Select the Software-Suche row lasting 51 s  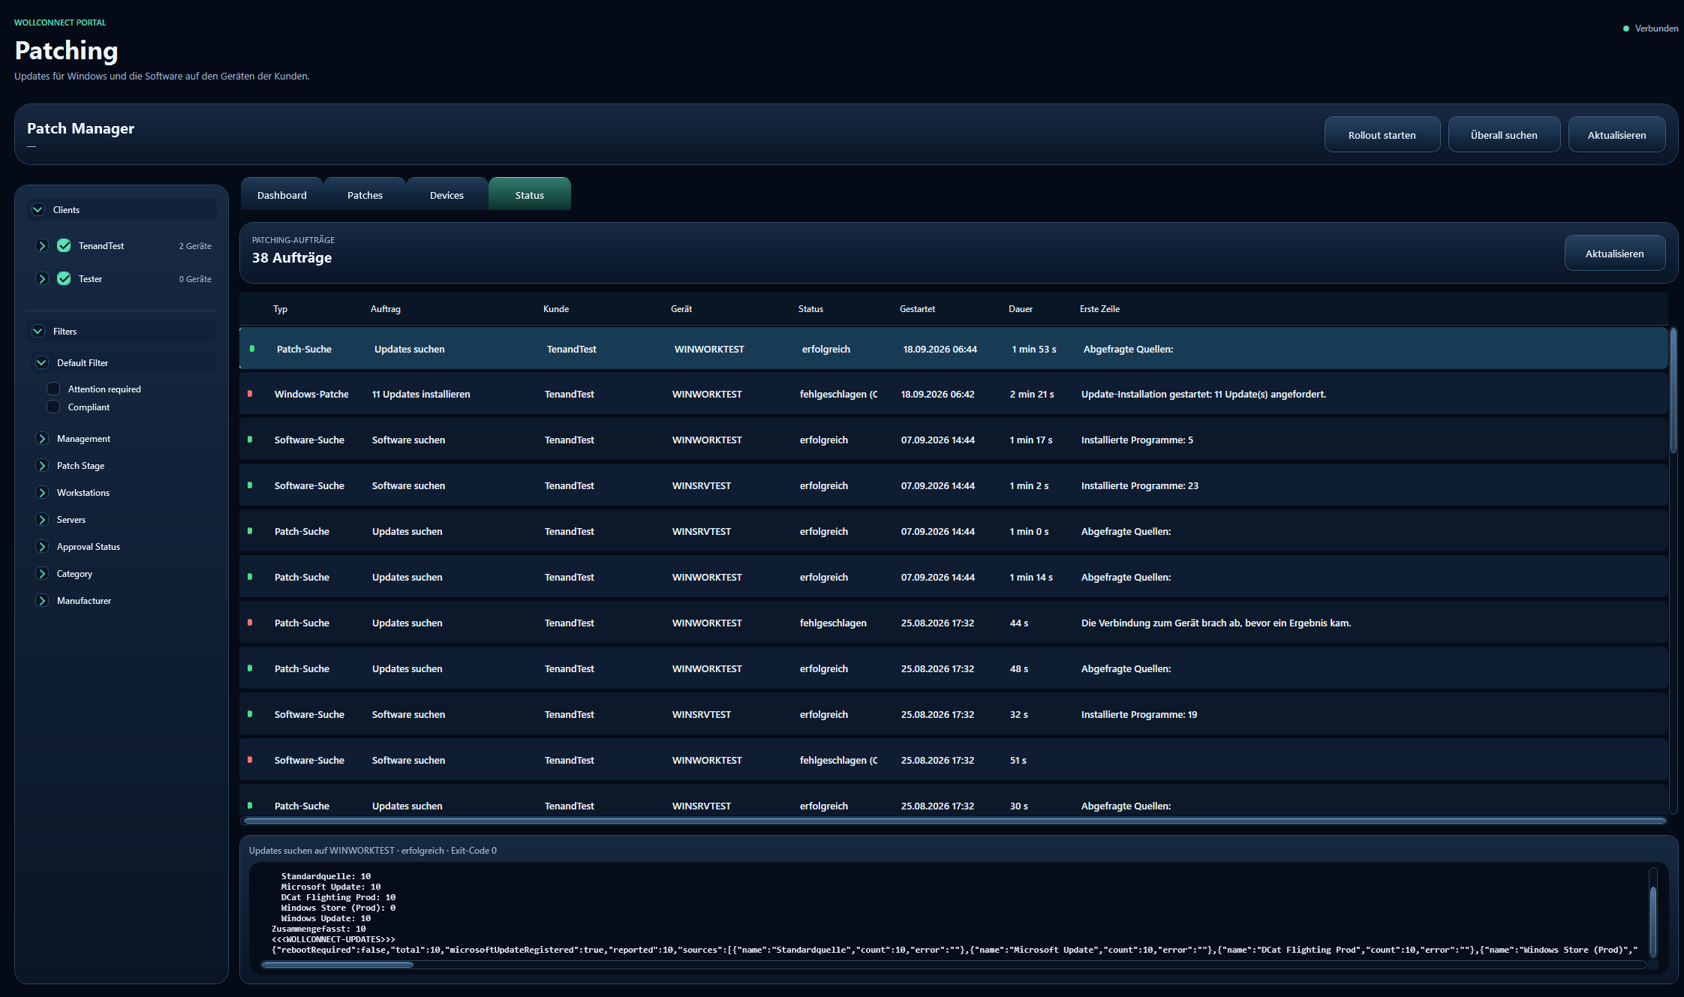(x=953, y=760)
